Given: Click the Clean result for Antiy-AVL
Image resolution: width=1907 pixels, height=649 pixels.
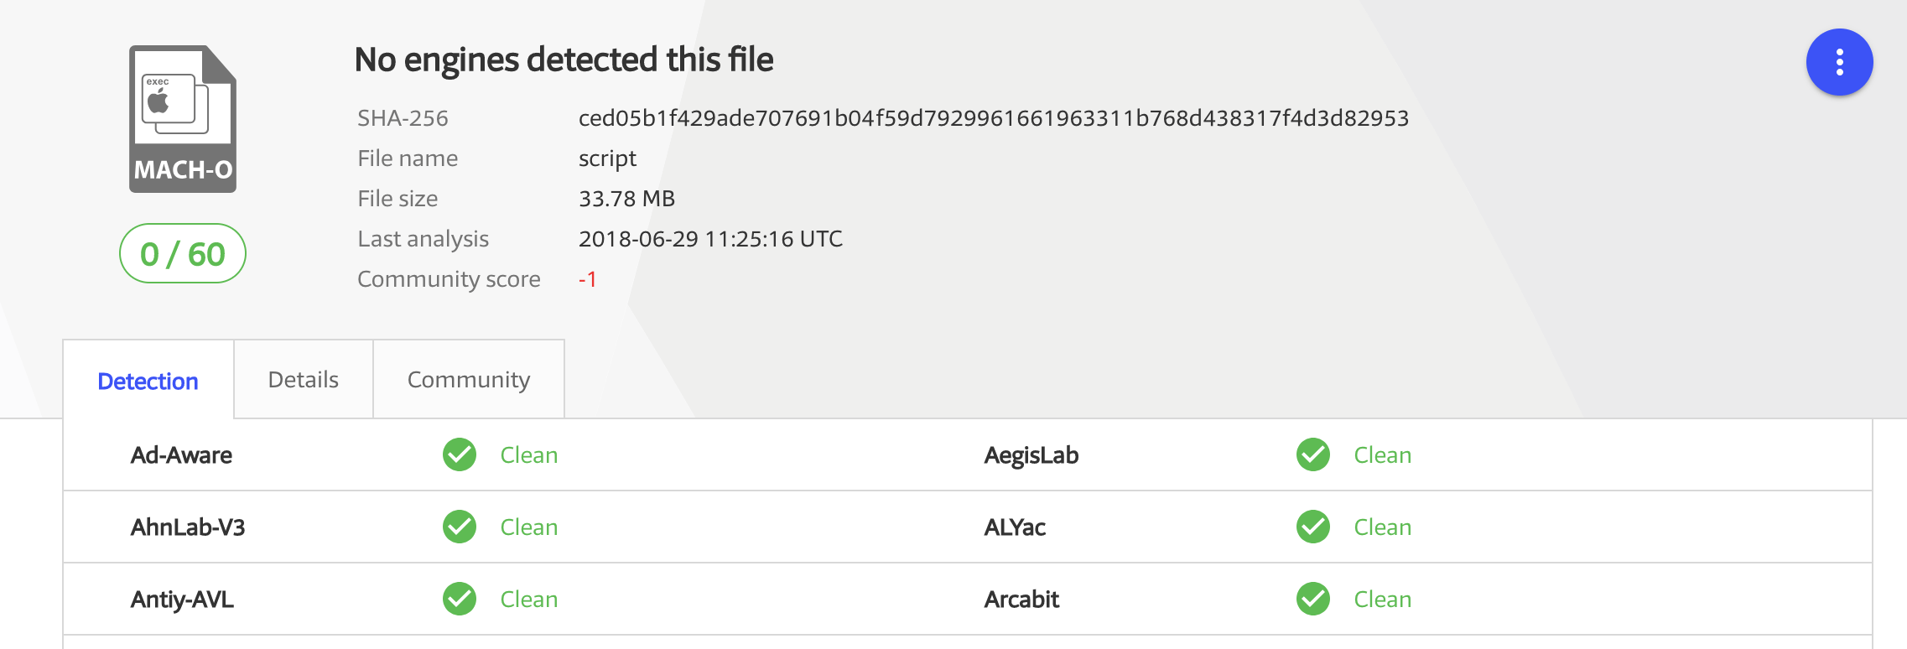Looking at the screenshot, I should [x=529, y=600].
